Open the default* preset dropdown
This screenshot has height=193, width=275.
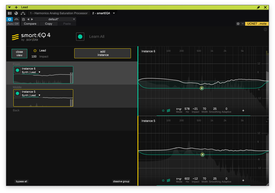coord(55,19)
